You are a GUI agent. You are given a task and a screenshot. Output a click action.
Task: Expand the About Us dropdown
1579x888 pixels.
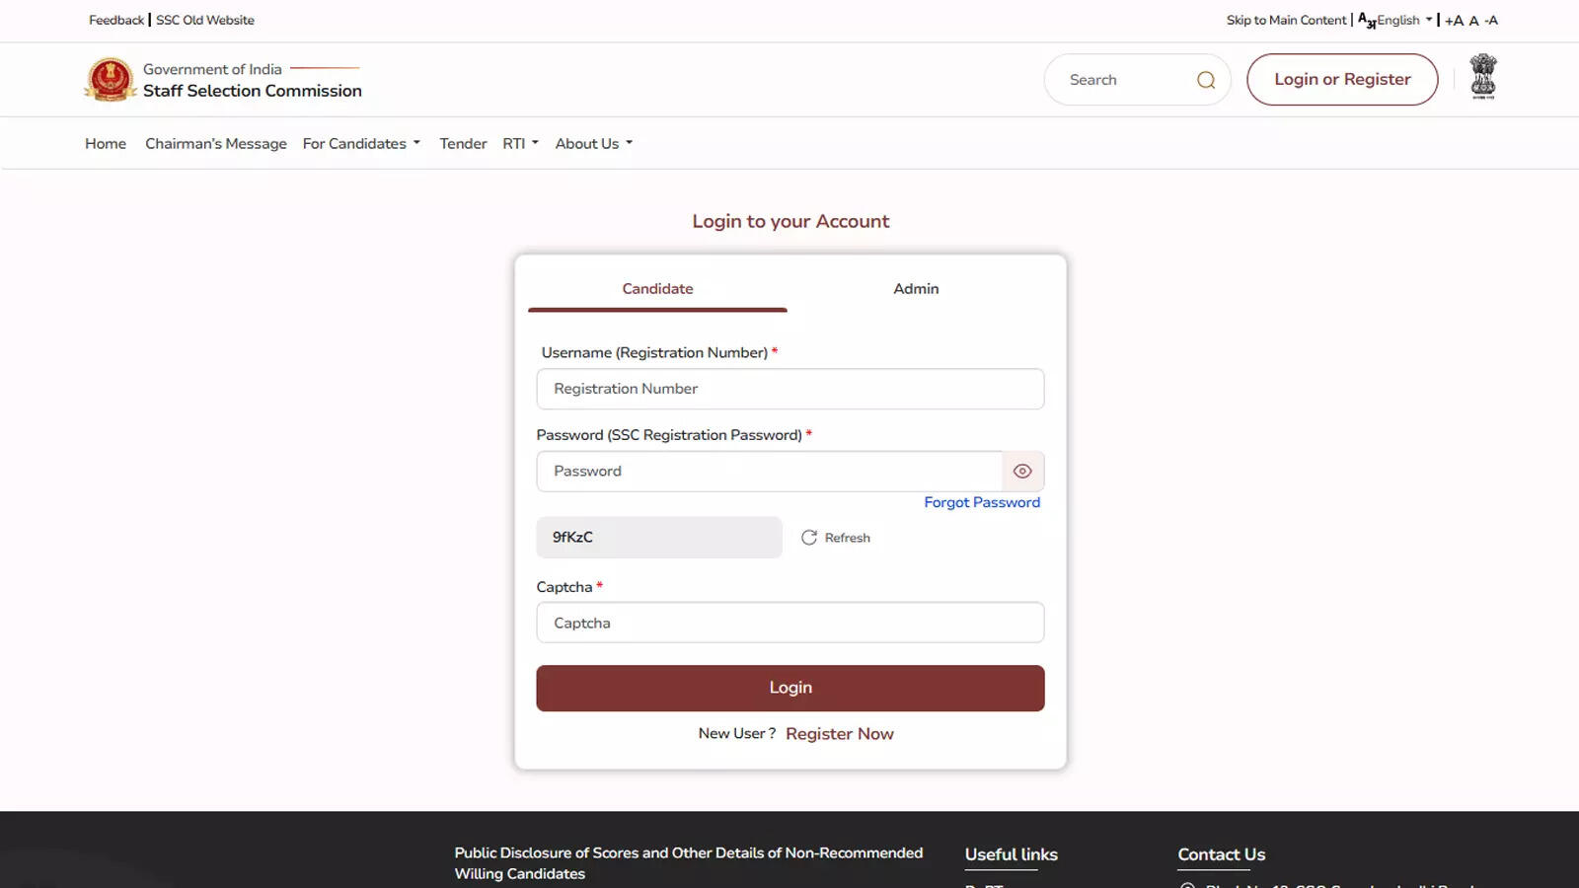[593, 144]
